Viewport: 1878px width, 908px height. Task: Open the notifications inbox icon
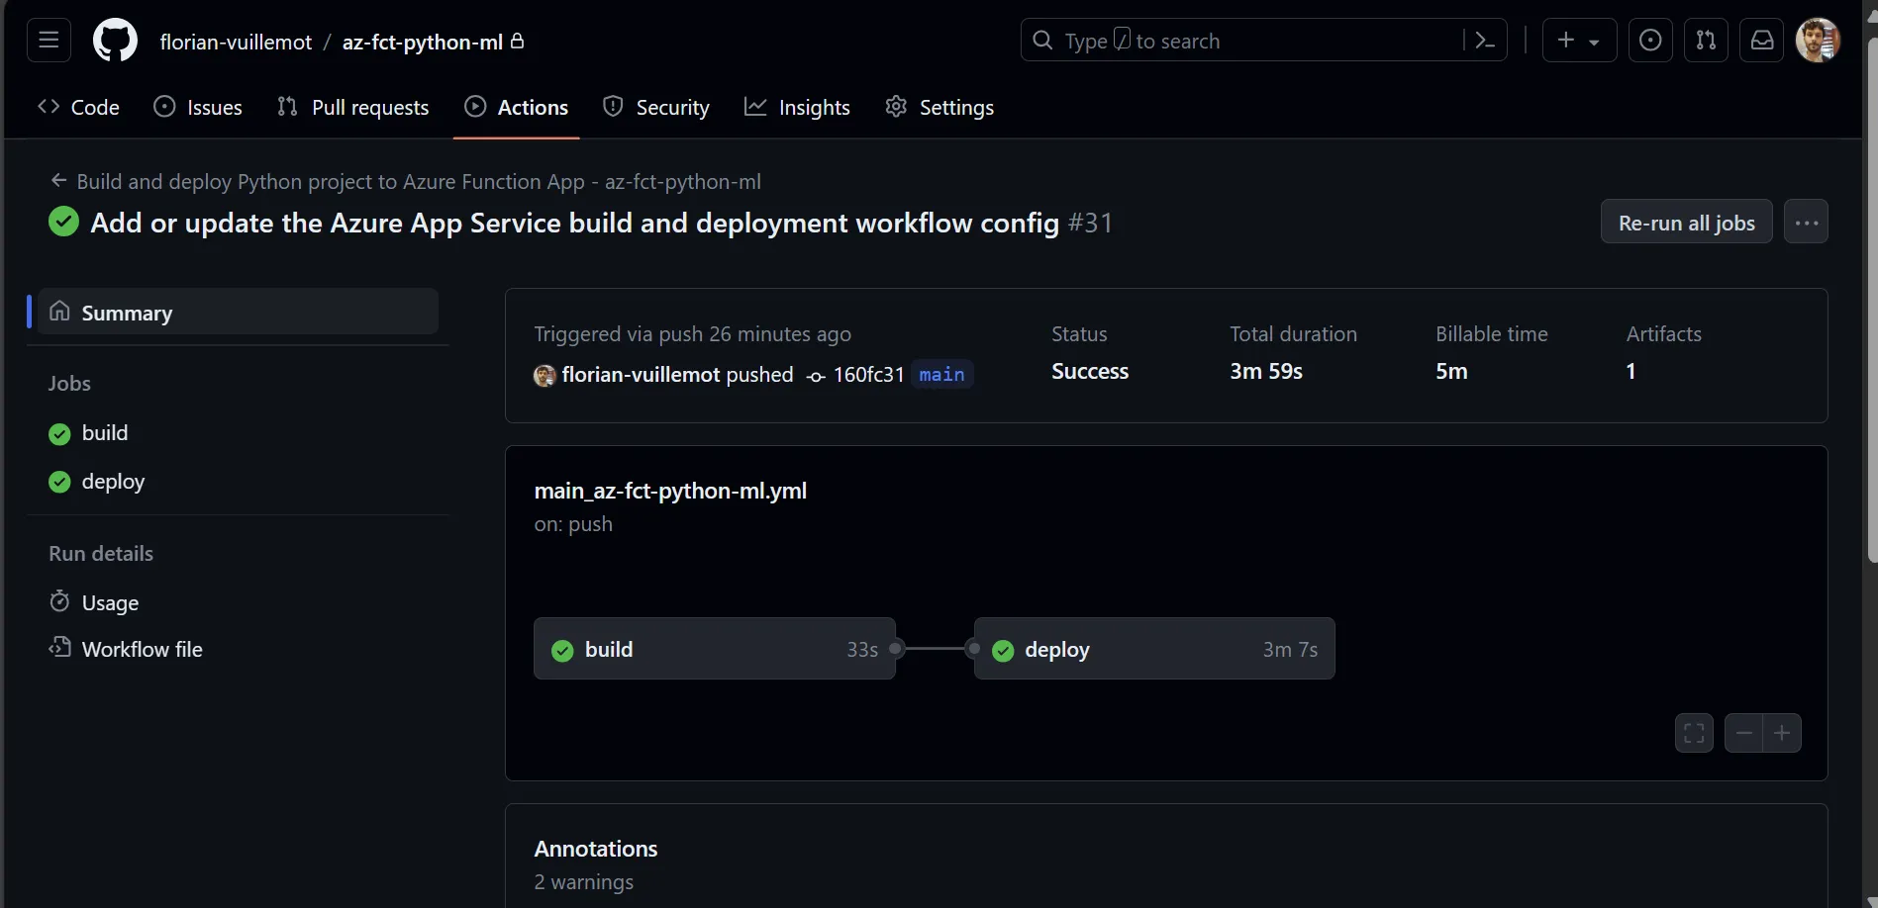[x=1762, y=41]
